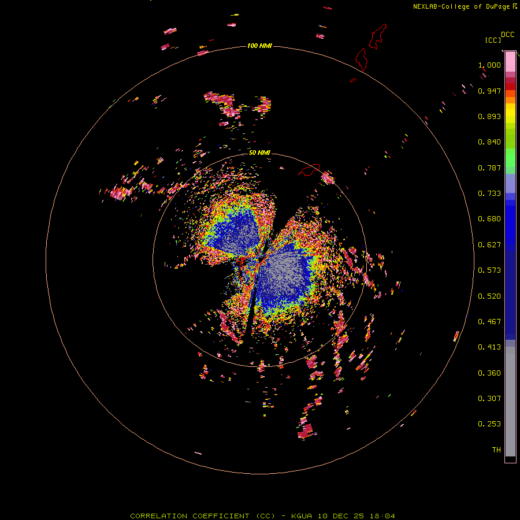Click the dark navy 0.520 color bar segment
The height and width of the screenshot is (520, 520).
tap(510, 295)
